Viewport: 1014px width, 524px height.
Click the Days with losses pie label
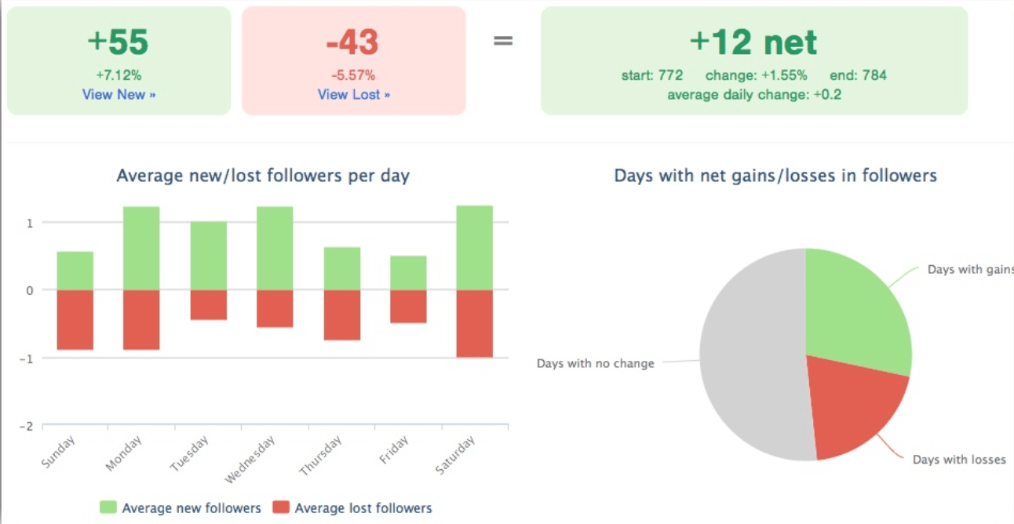tap(958, 460)
